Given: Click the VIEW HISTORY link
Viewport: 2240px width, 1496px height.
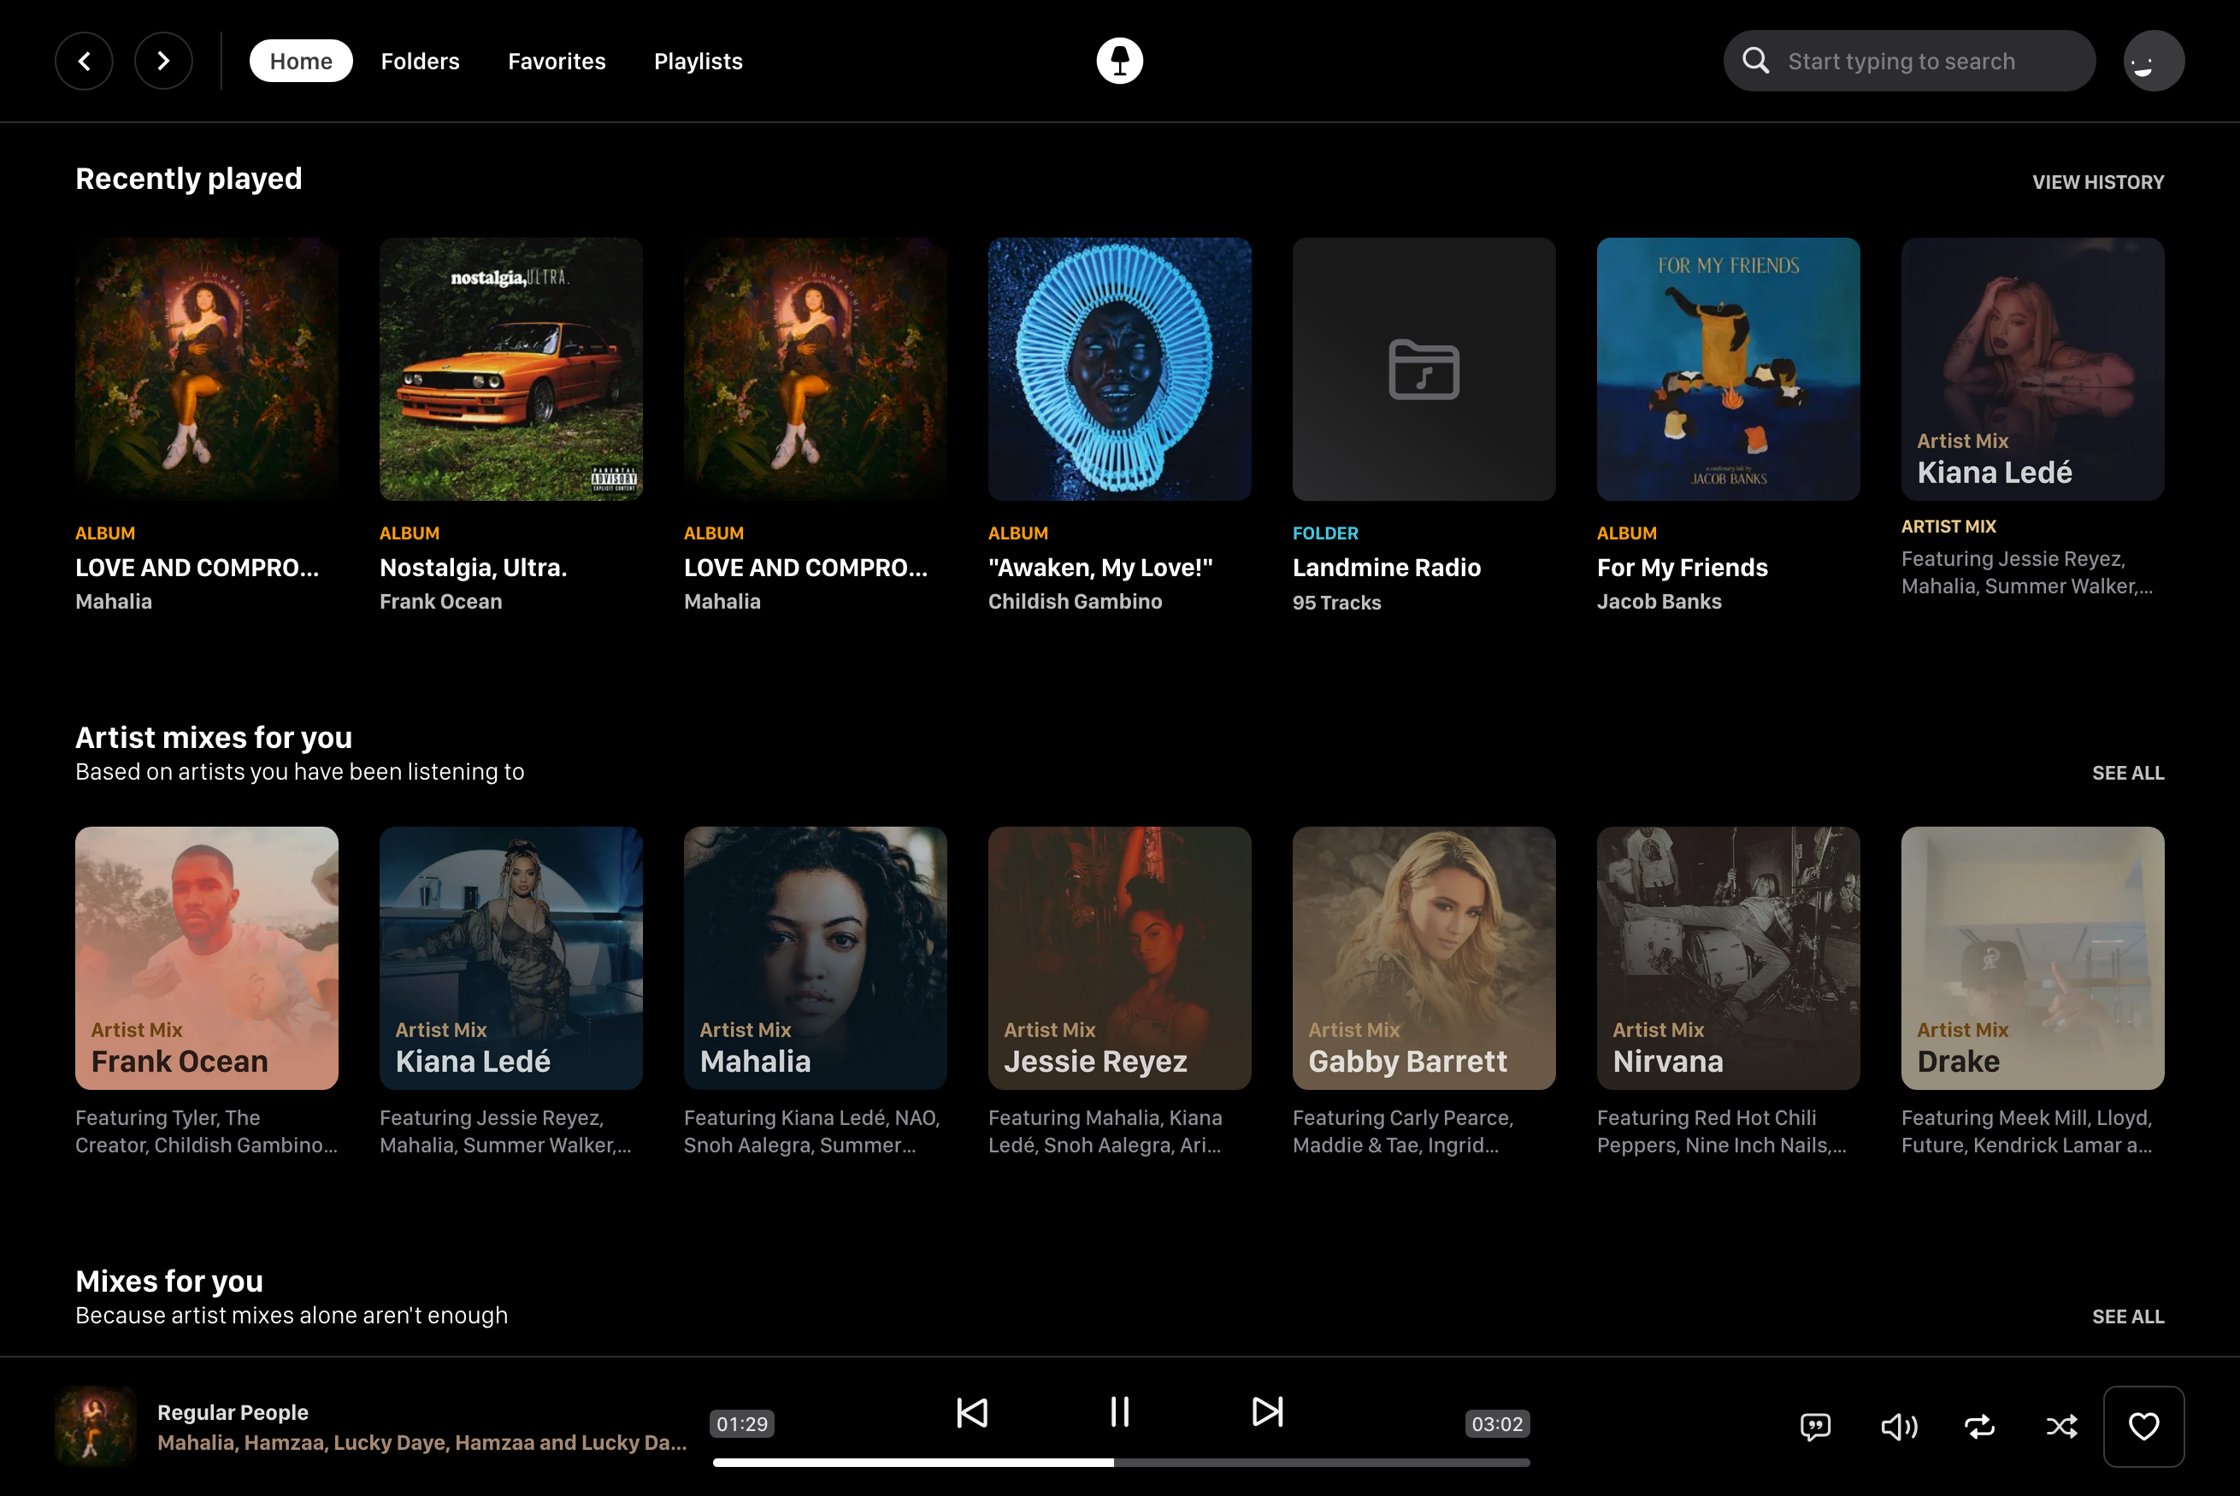Looking at the screenshot, I should tap(2098, 182).
